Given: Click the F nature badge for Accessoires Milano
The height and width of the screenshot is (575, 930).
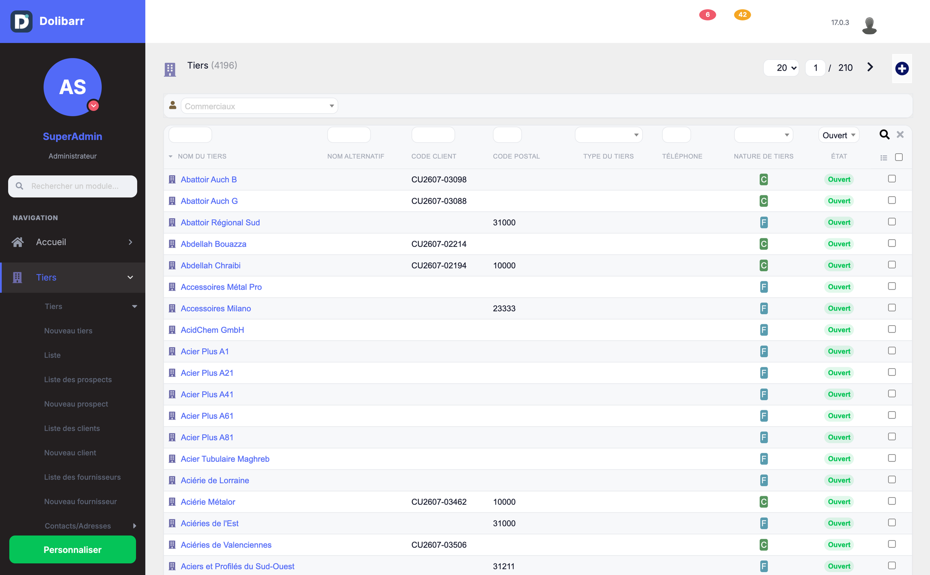Looking at the screenshot, I should [764, 309].
